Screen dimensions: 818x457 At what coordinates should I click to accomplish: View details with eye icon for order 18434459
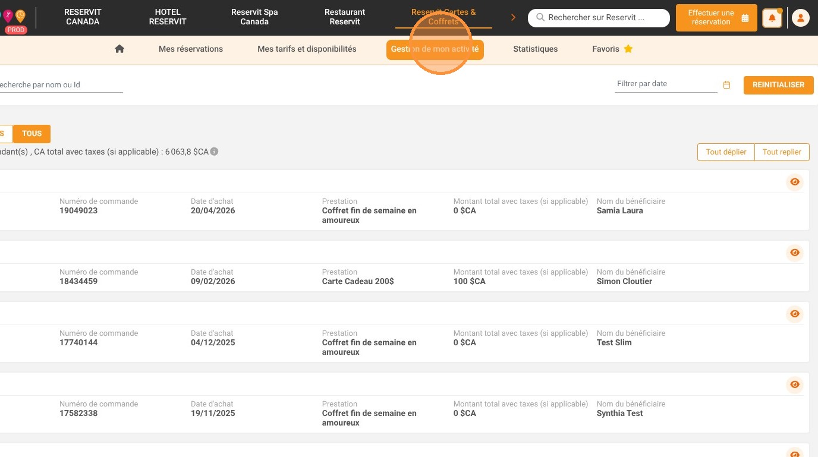pyautogui.click(x=795, y=253)
